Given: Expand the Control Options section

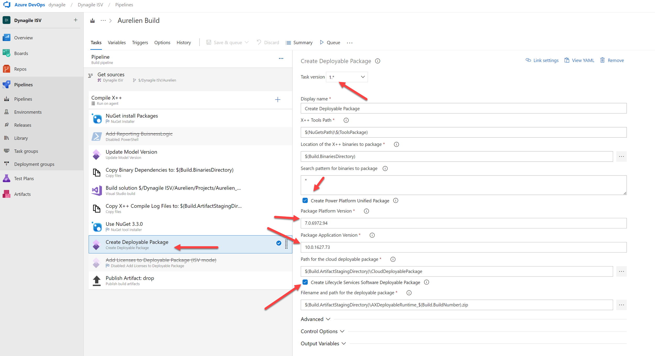Looking at the screenshot, I should tap(322, 331).
